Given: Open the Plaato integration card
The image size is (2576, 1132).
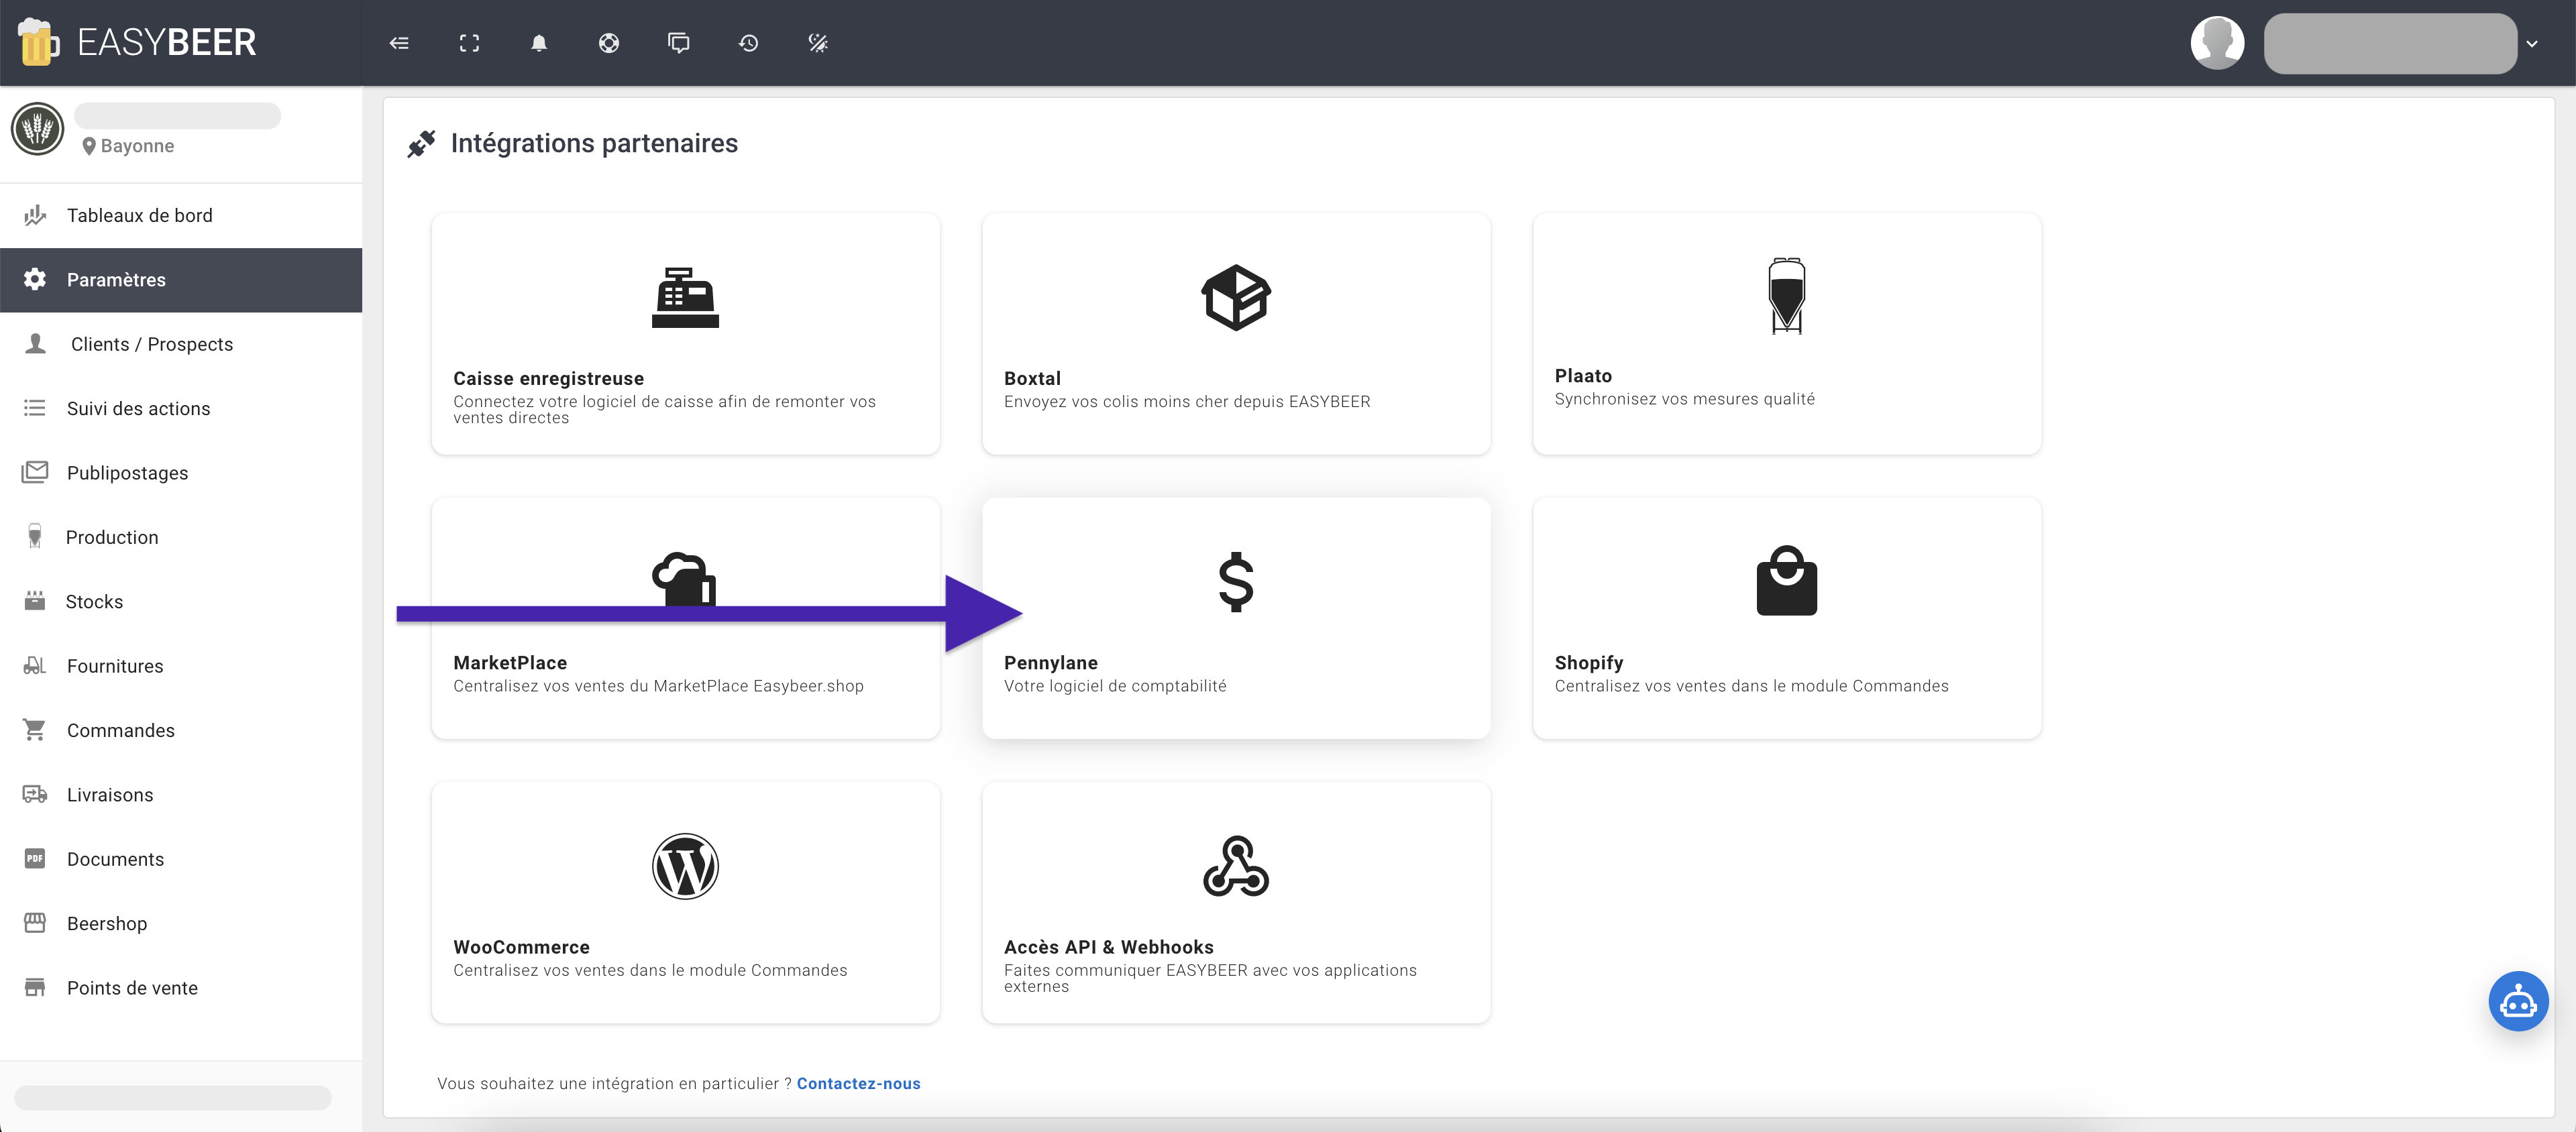Looking at the screenshot, I should pos(1787,334).
